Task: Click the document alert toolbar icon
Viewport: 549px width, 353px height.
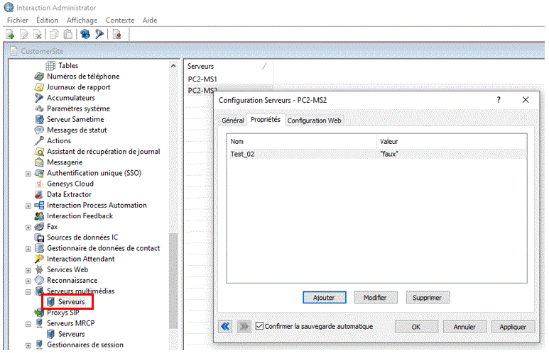Action: tap(117, 34)
